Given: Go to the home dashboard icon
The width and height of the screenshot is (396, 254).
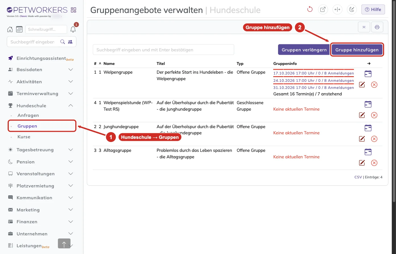Looking at the screenshot, I should point(10,29).
